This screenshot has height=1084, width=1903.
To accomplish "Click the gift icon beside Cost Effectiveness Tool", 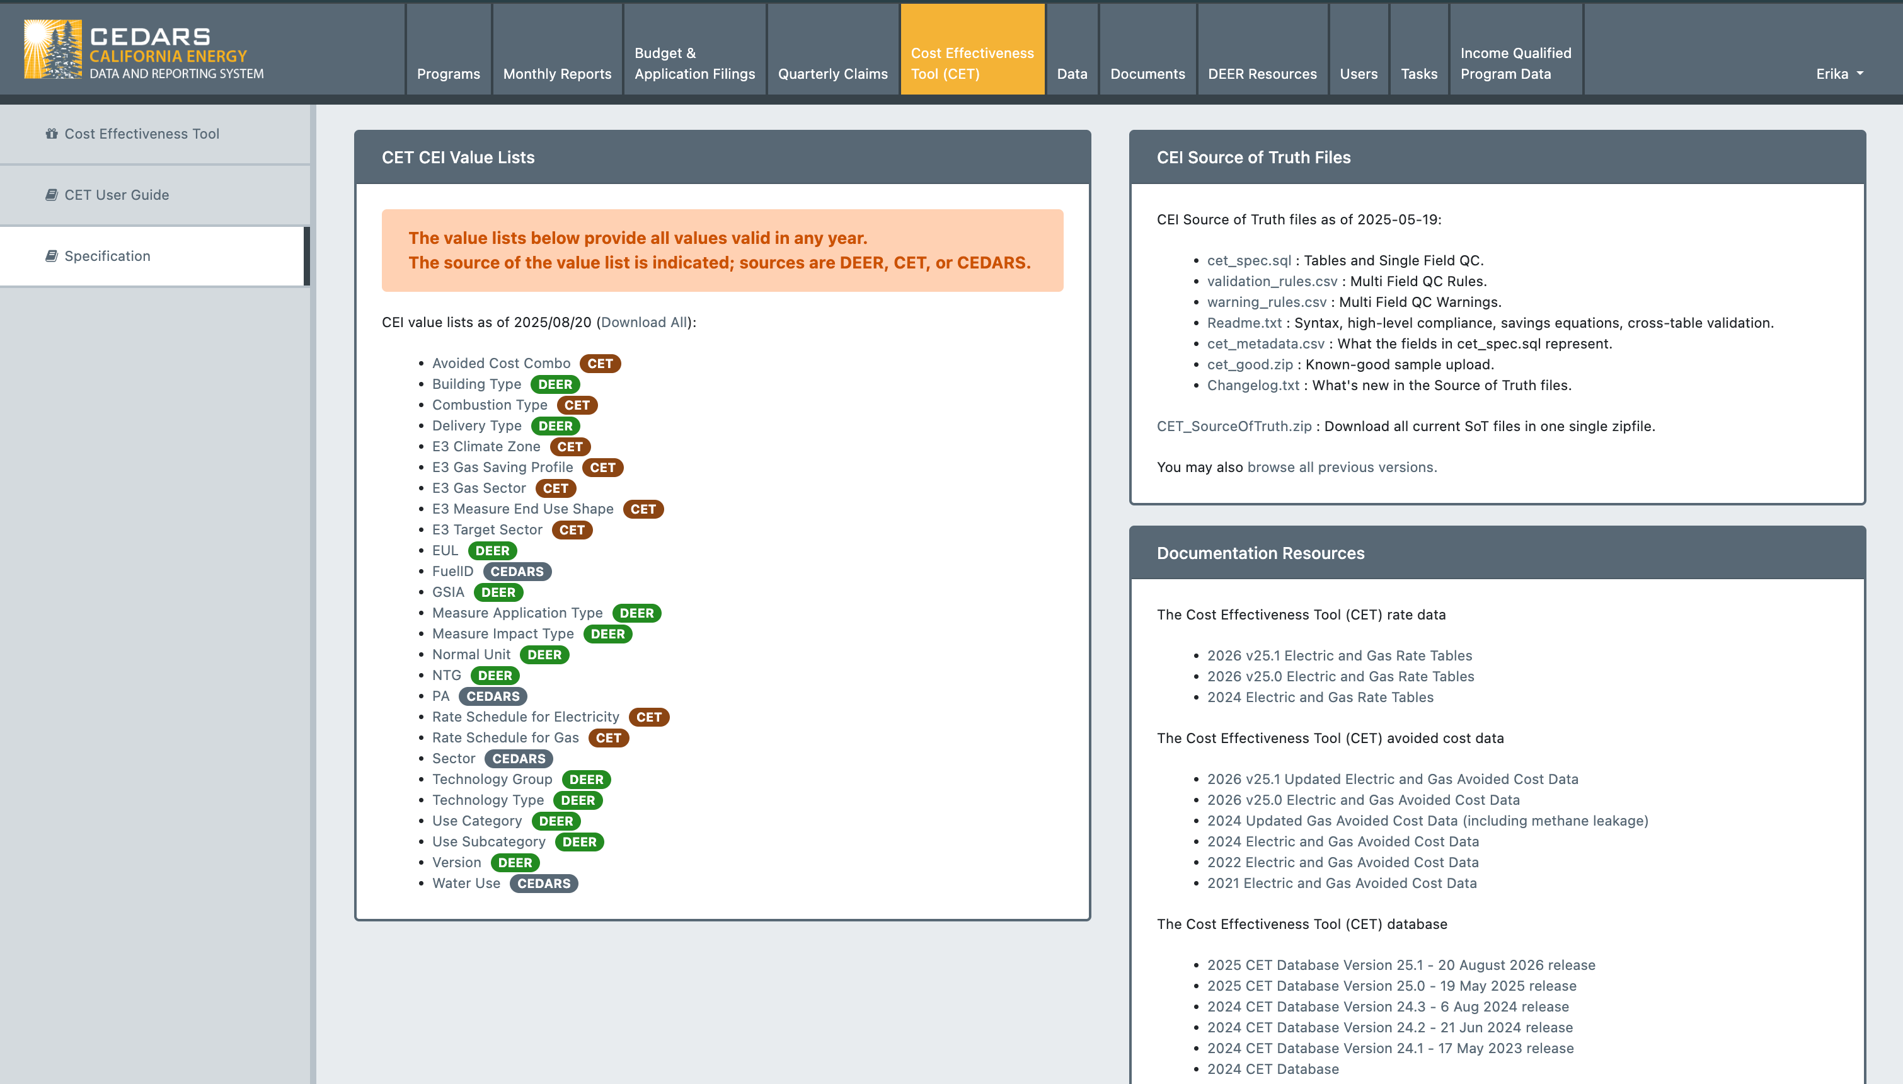I will coord(51,134).
